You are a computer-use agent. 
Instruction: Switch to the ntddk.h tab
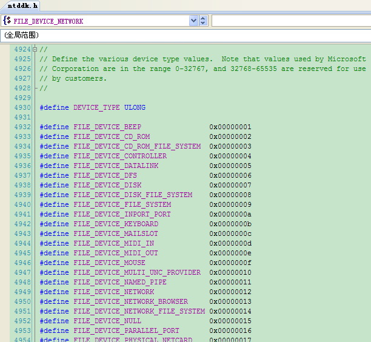point(22,5)
